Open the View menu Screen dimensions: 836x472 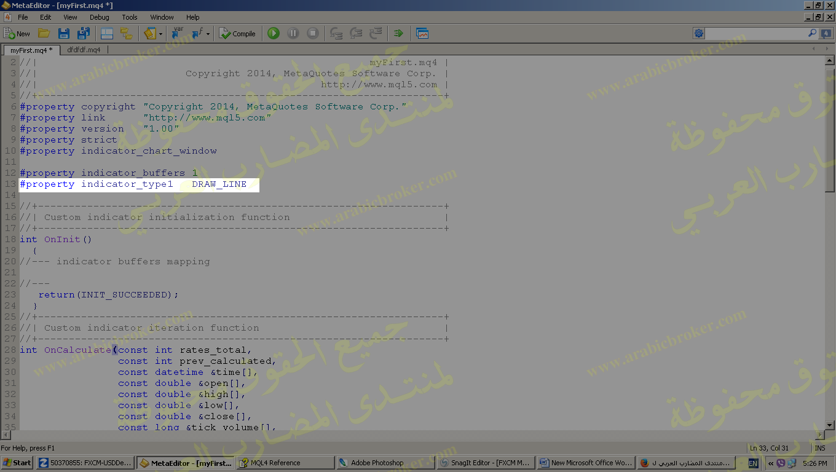tap(71, 17)
